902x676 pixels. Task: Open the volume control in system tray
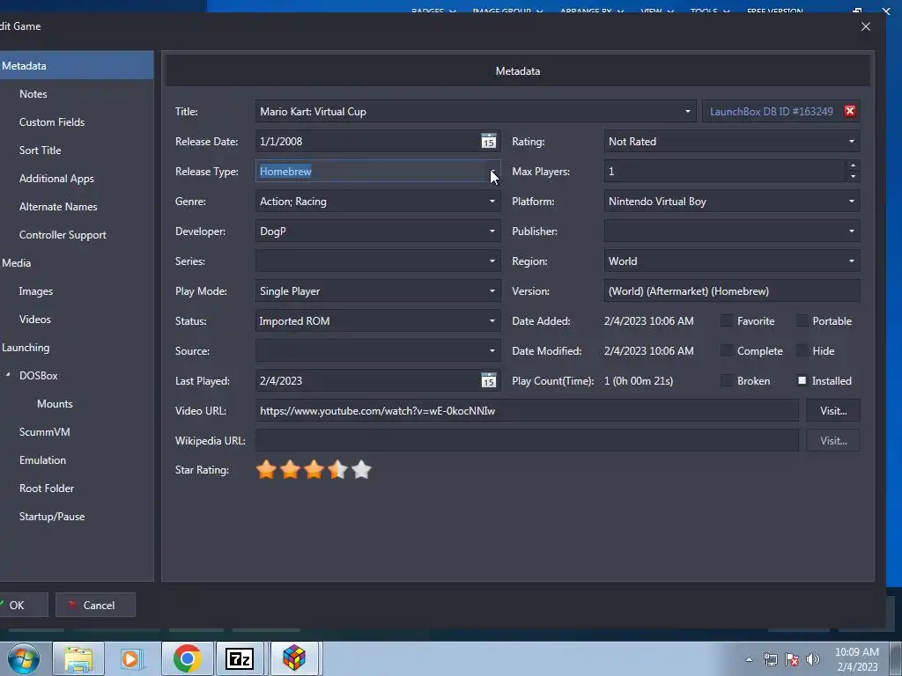pyautogui.click(x=813, y=659)
